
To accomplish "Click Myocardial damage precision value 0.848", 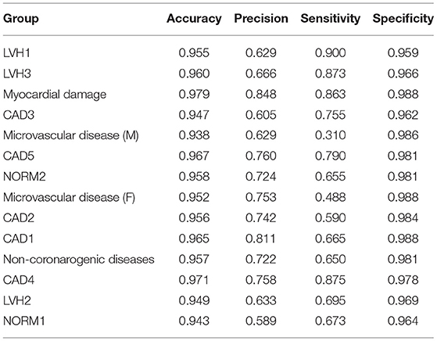I will [261, 94].
